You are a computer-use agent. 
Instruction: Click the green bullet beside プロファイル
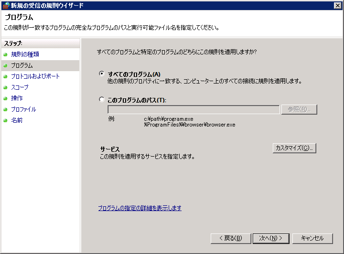[5, 109]
